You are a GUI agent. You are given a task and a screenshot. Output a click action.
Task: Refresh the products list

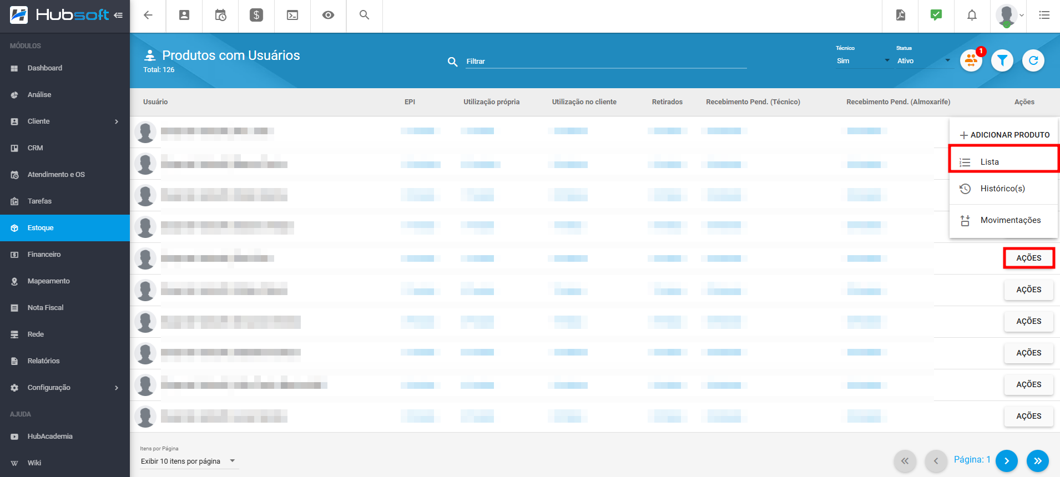click(x=1033, y=60)
